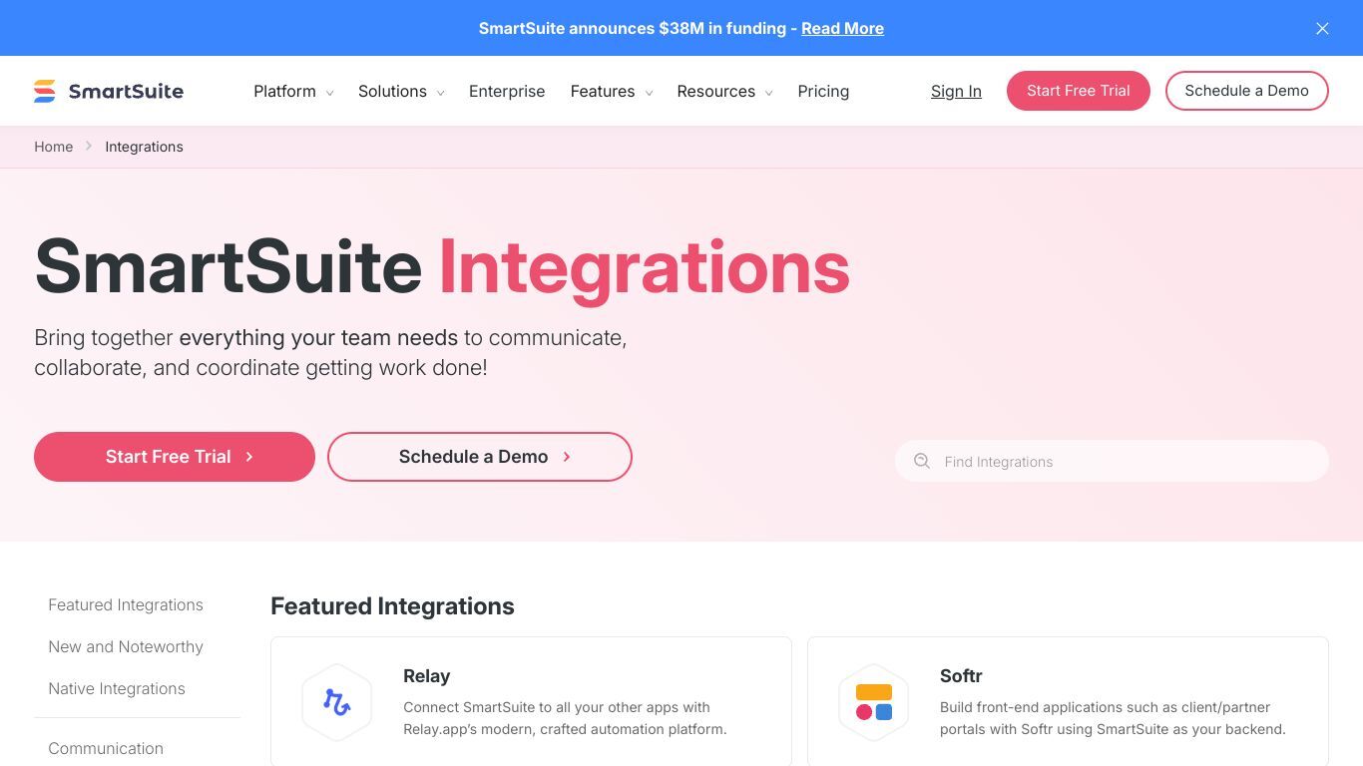Click the Featured Integrations heading
1363x766 pixels.
pyautogui.click(x=392, y=606)
